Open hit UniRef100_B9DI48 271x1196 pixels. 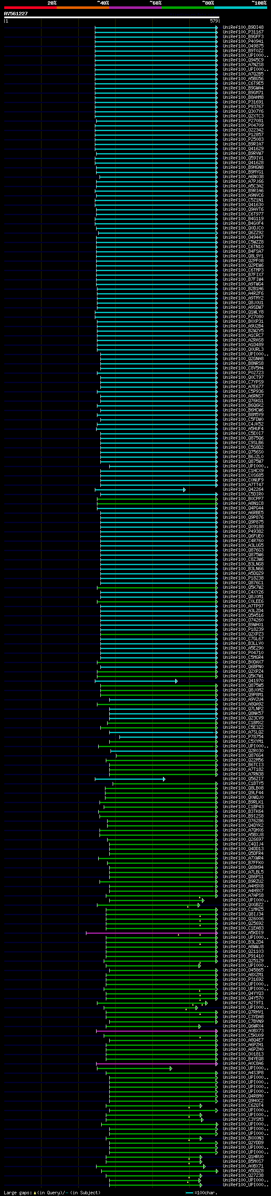pos(243,28)
